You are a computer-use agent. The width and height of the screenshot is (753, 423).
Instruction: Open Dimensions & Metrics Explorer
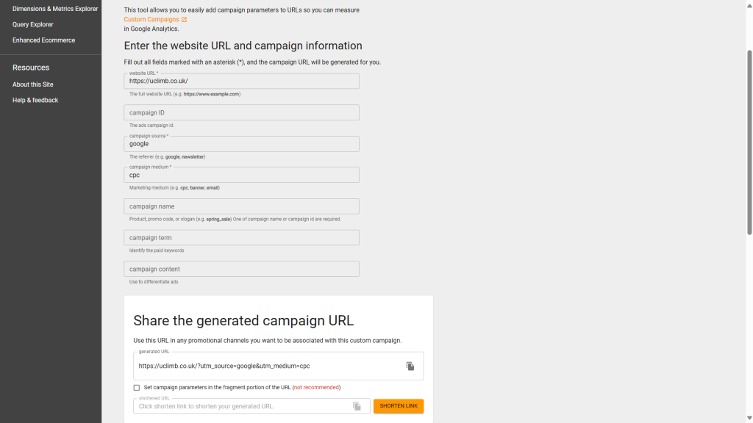pos(55,9)
